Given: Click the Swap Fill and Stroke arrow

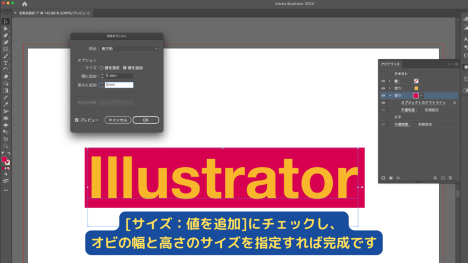Looking at the screenshot, I should [9, 153].
